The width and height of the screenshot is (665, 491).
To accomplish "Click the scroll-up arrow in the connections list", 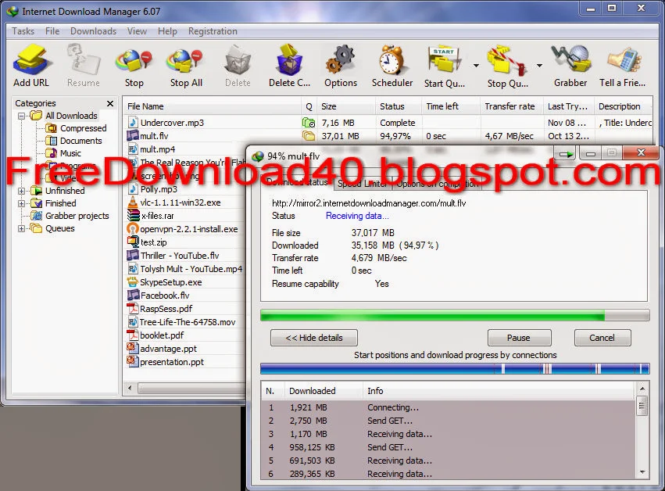I will [x=642, y=389].
